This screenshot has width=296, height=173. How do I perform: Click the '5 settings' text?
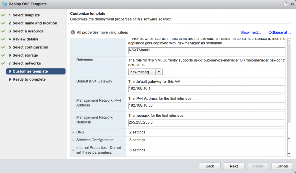[137, 150]
